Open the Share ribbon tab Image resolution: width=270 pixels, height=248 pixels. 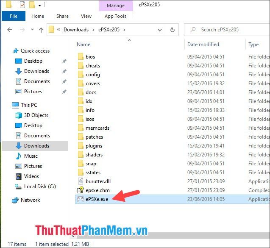(x=62, y=16)
